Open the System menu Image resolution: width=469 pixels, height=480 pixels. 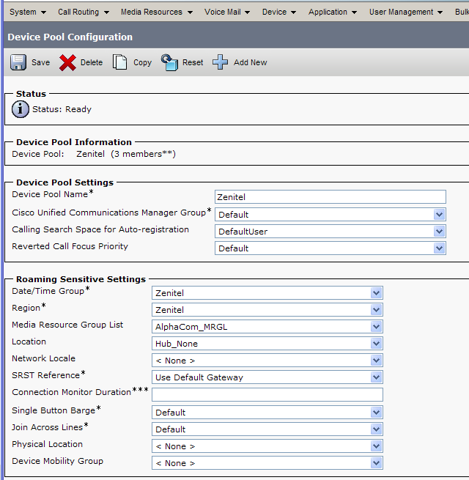pos(28,12)
